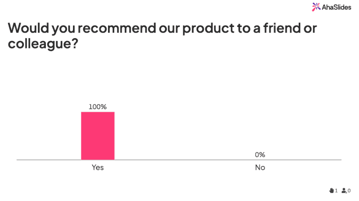Click the pink Yes result bar

tap(98, 136)
